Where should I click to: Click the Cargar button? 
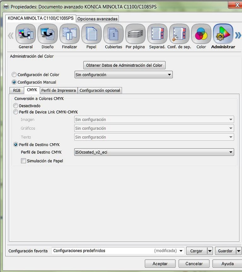pyautogui.click(x=197, y=251)
